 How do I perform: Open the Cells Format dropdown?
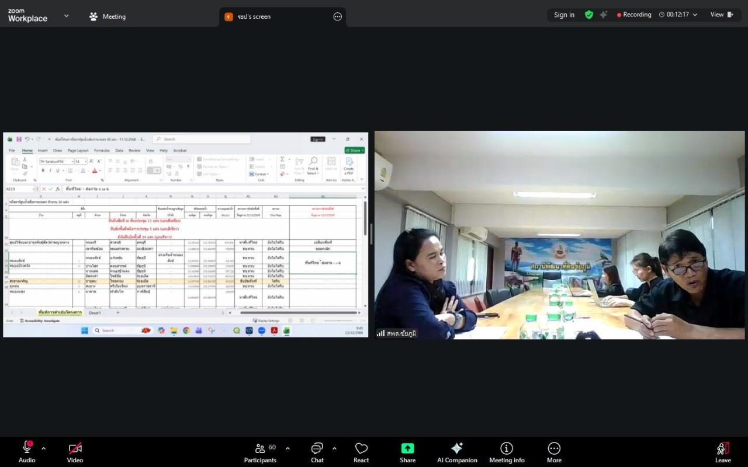pyautogui.click(x=259, y=174)
